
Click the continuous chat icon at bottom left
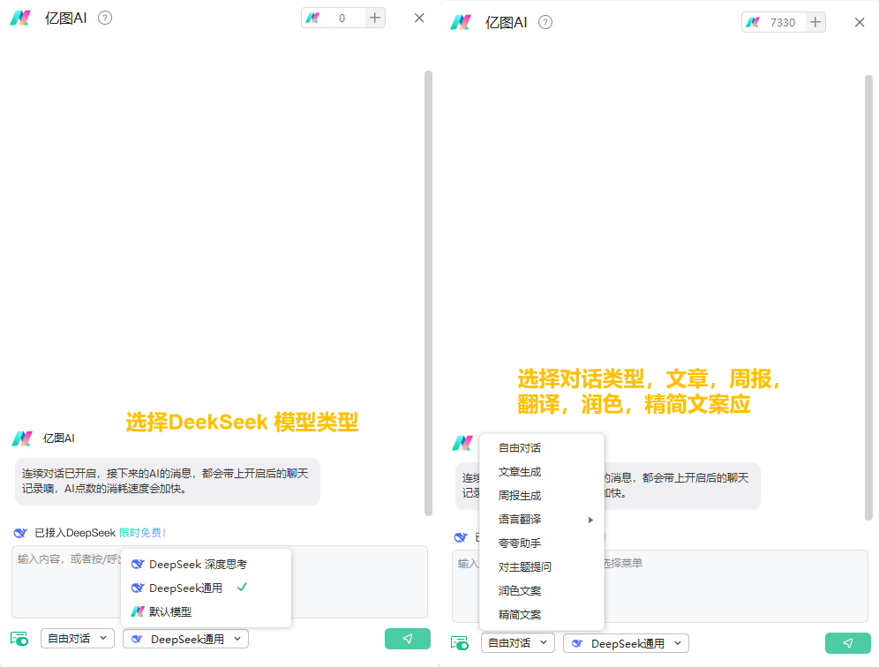pos(19,638)
